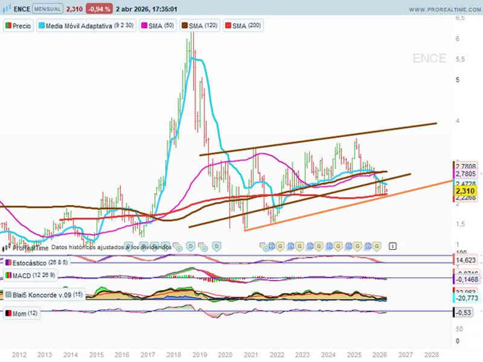
Task: Open the MENSUAL timeframe selector
Action: click(47, 10)
